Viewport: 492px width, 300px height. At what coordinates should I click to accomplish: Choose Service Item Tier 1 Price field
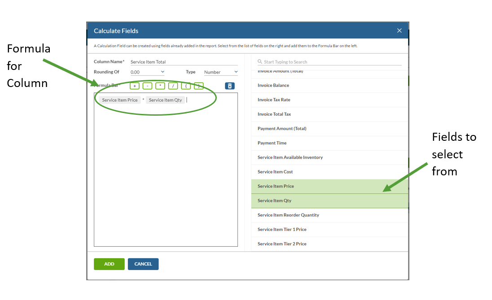click(x=329, y=230)
